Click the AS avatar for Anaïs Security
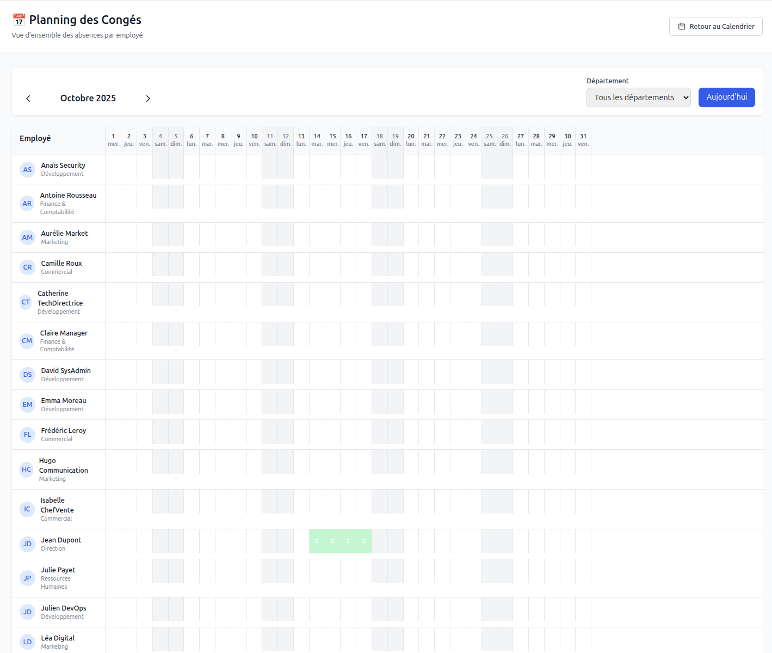 (27, 170)
